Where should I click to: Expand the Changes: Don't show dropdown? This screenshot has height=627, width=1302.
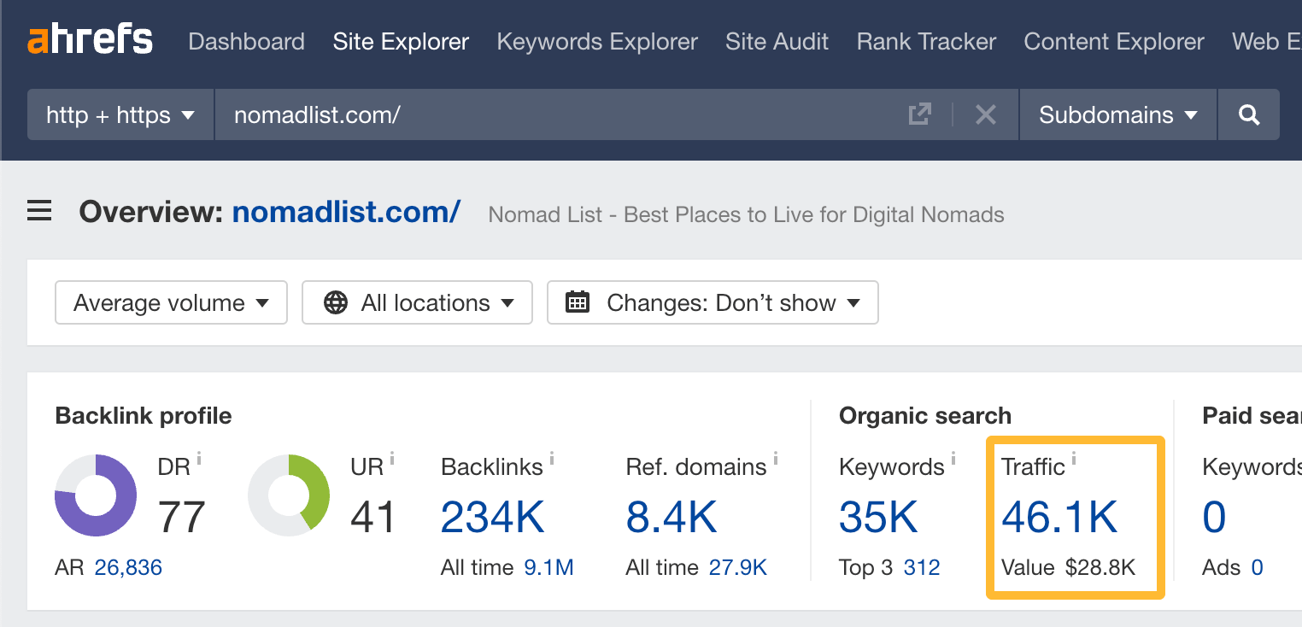(x=712, y=302)
